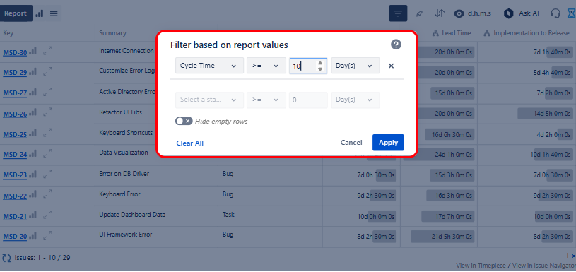Open Ask AI assistant
576x272 pixels.
coord(522,13)
